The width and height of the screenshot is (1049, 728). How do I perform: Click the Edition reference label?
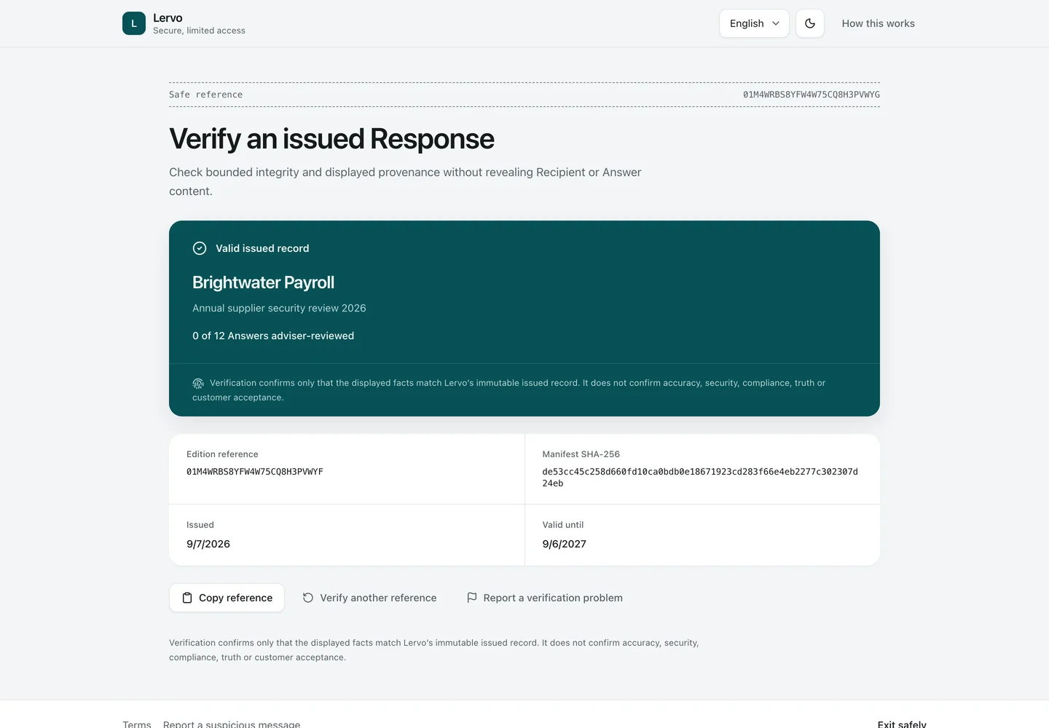coord(222,454)
